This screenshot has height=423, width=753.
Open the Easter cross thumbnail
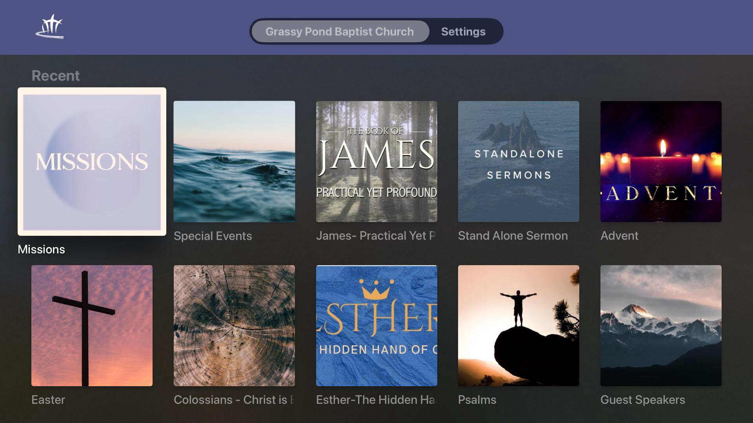92,325
